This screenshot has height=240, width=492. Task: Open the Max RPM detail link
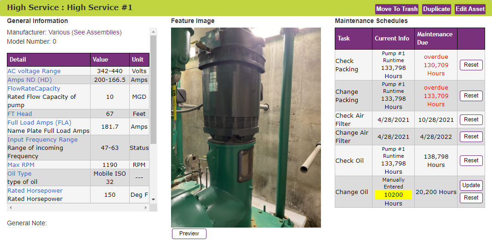(21, 165)
